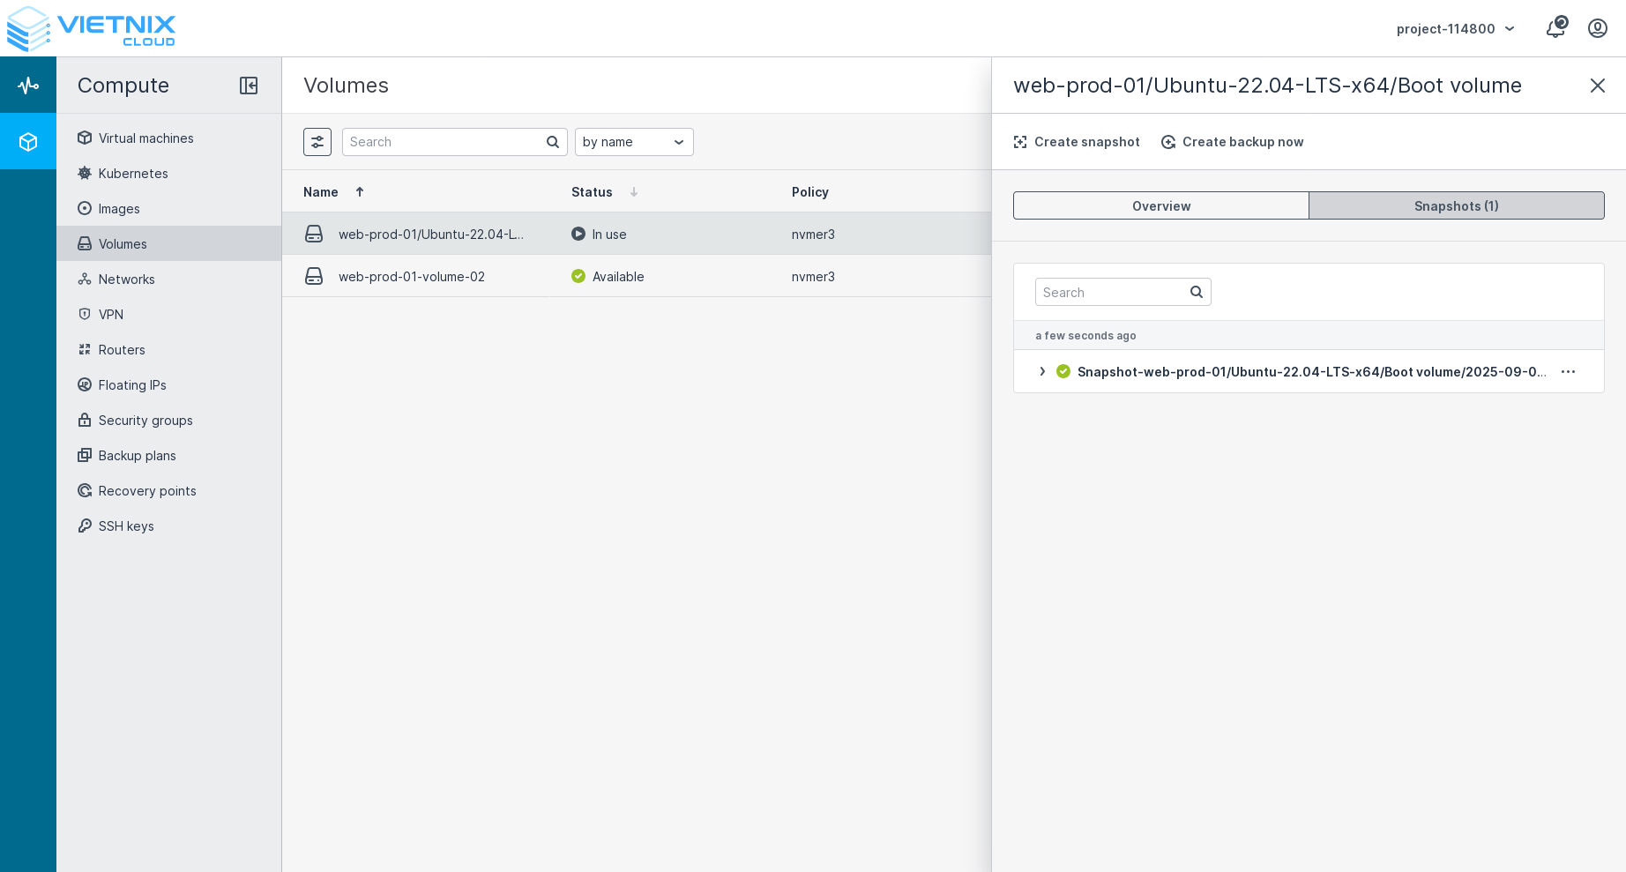Open Virtual machines in the sidebar
Screen dimensions: 1626x872
pos(145,138)
